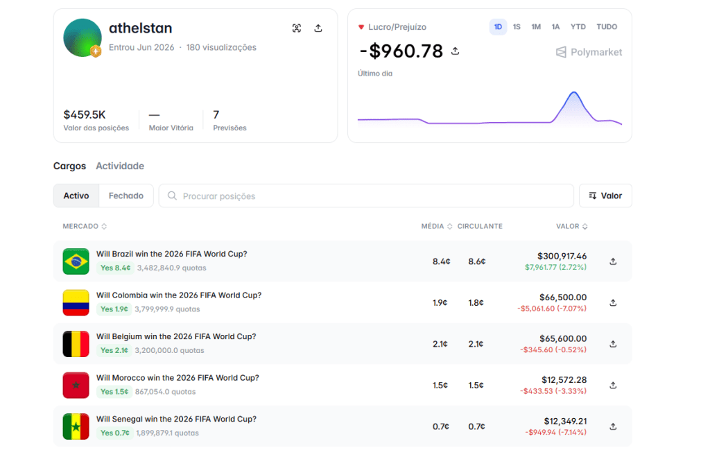Share the Brazil World Cup position
Image resolution: width=710 pixels, height=466 pixels.
613,261
